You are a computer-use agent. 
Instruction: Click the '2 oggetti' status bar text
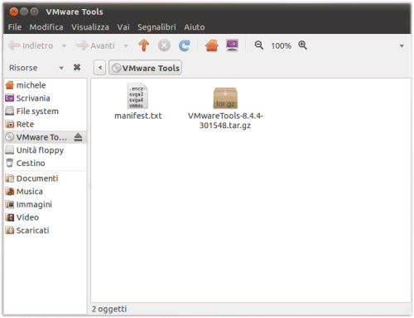(109, 309)
